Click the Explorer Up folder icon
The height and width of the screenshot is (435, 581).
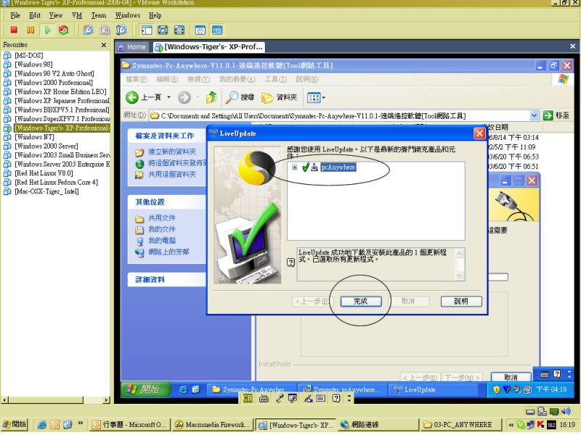point(211,97)
